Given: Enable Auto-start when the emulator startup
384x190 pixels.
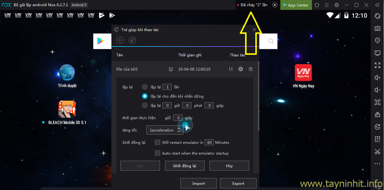Looking at the screenshot, I should 157,153.
